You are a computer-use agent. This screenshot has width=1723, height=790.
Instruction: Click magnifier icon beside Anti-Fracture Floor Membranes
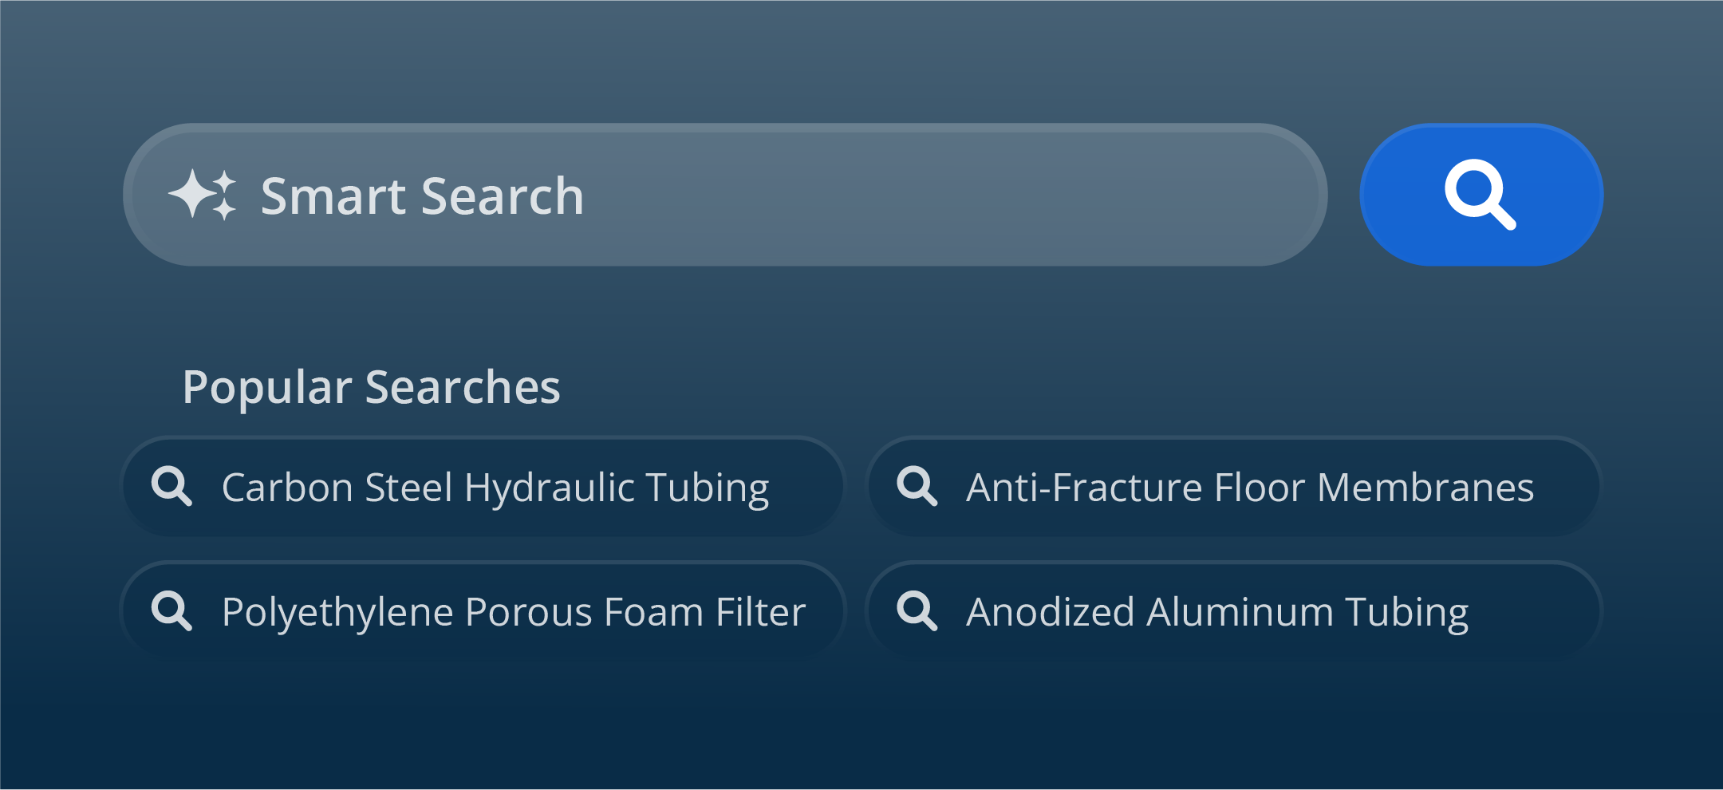point(917,486)
